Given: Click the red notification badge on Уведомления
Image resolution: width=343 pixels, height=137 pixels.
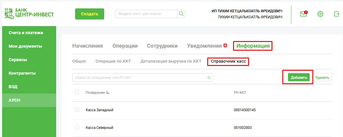Looking at the screenshot, I should (x=225, y=46).
